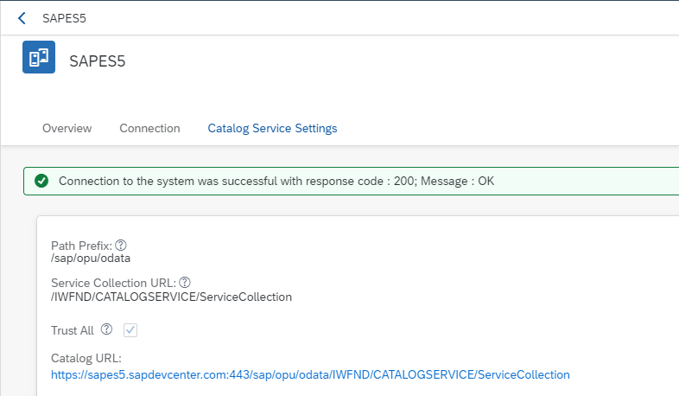Open the Service Collection URL help icon

185,283
